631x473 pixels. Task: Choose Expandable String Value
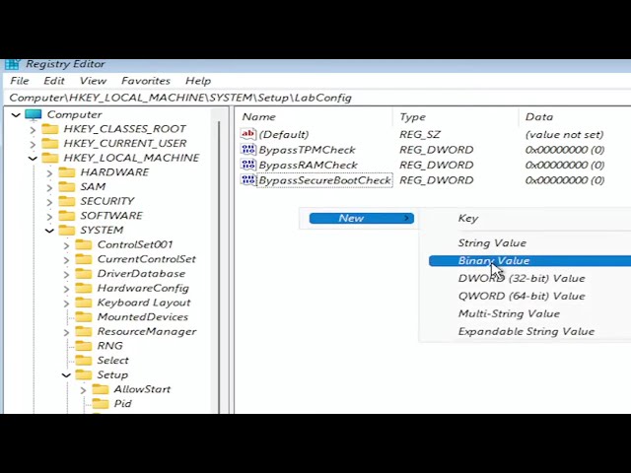[525, 331]
